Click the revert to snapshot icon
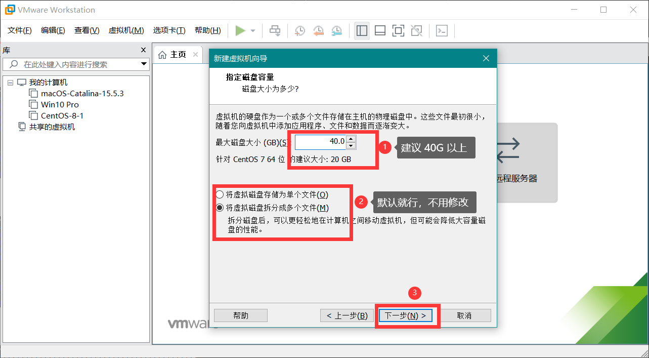The width and height of the screenshot is (649, 358). pos(318,31)
